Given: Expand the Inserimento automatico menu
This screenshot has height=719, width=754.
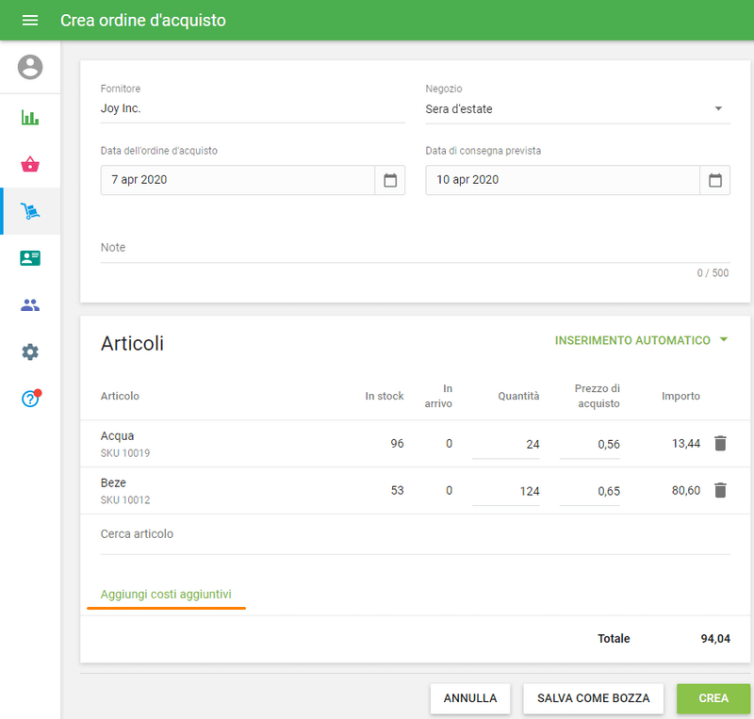Looking at the screenshot, I should point(641,340).
